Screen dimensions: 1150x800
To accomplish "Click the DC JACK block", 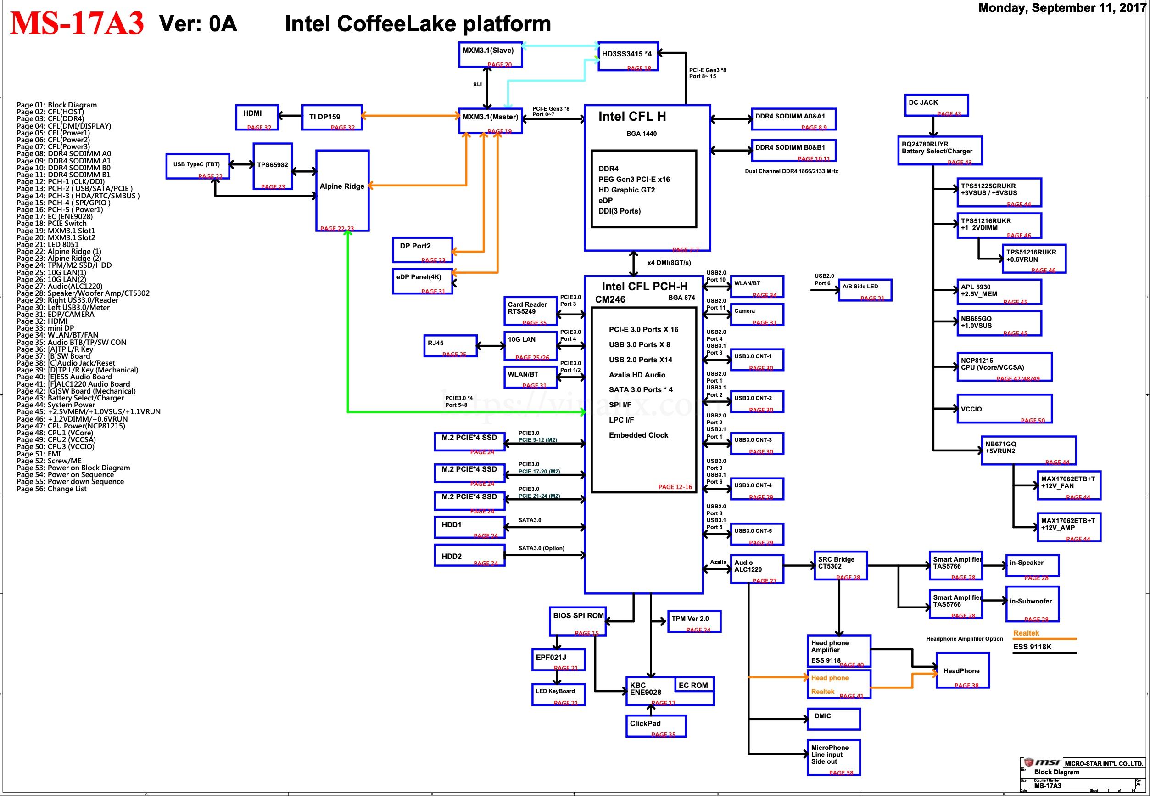I will coord(936,105).
